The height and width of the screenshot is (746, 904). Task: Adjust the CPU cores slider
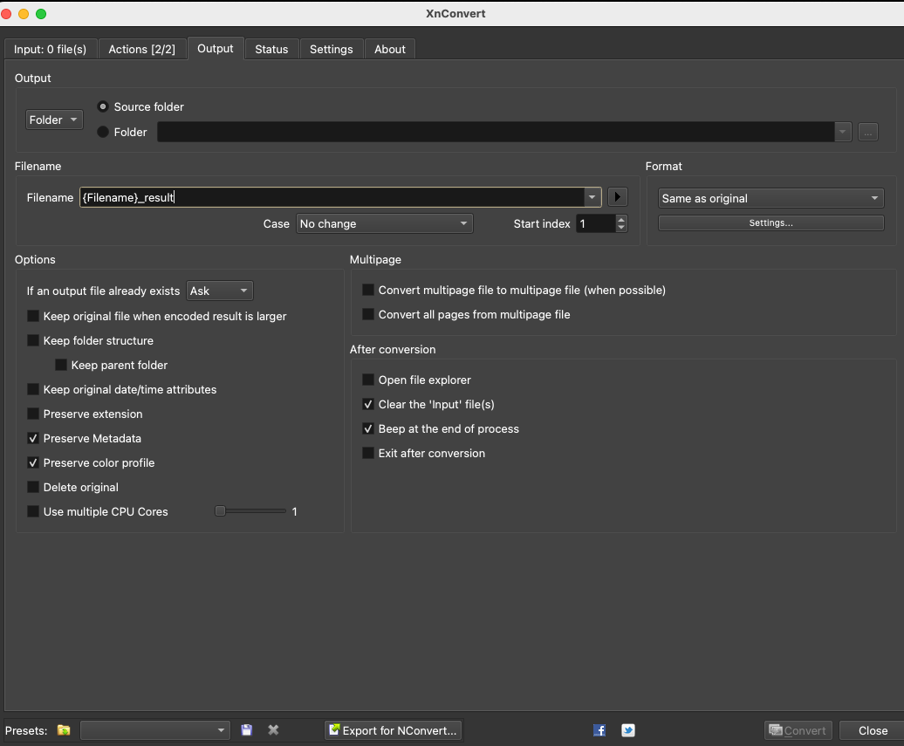coord(221,511)
